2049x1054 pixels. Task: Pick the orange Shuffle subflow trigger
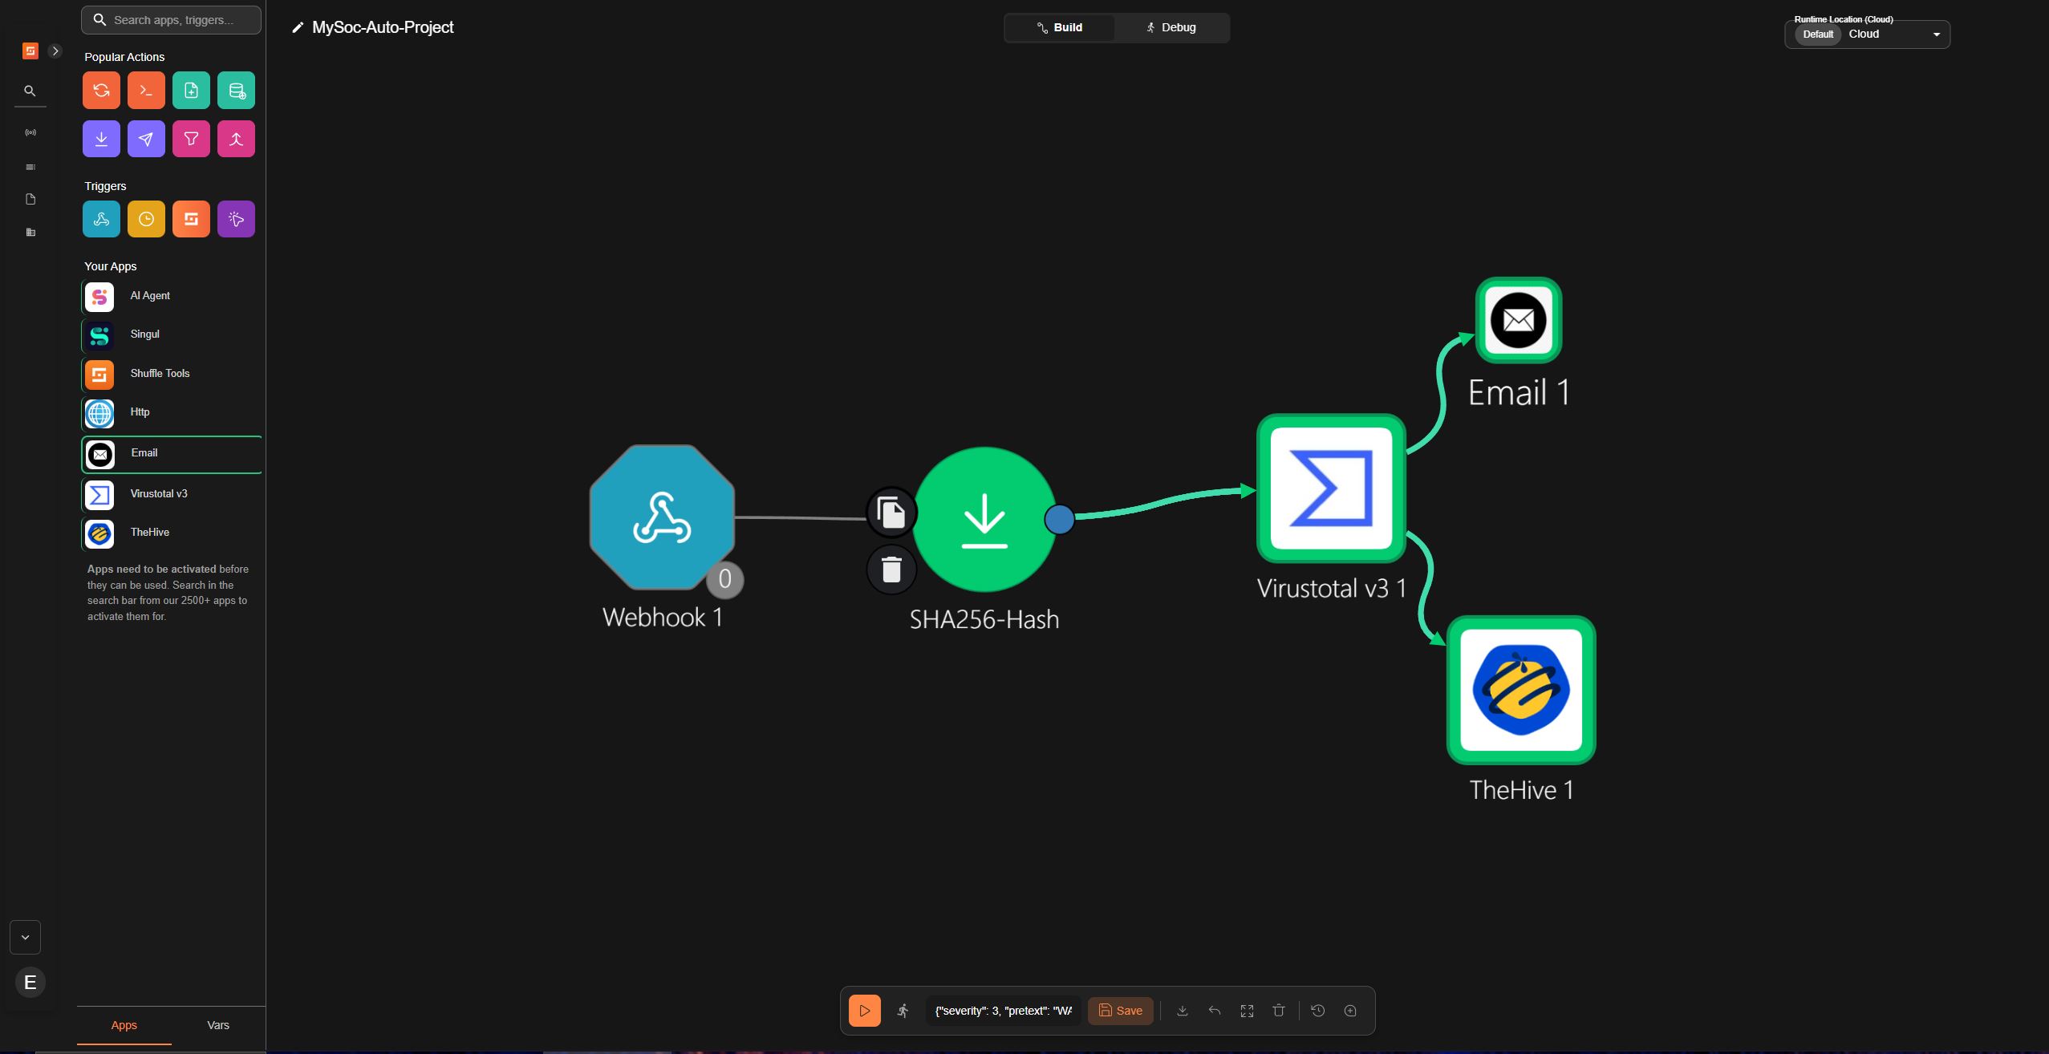point(191,219)
